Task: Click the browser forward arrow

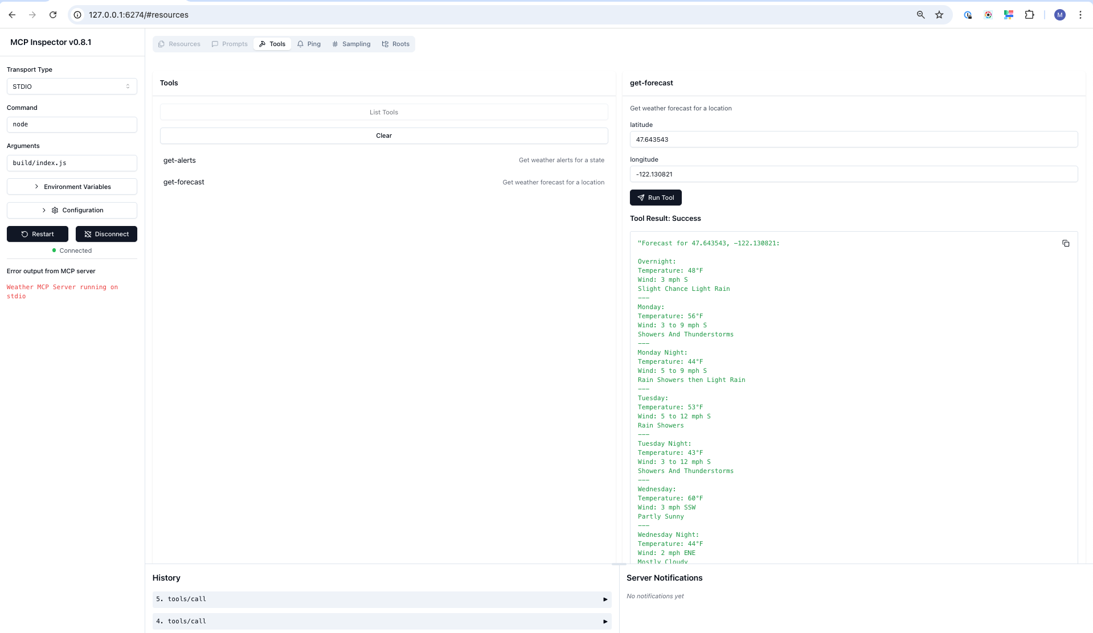Action: point(32,15)
